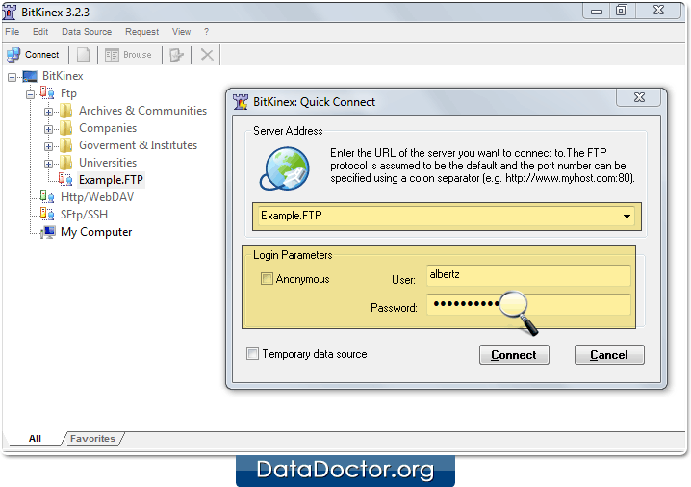Click the Example.FTP server address field

(x=447, y=216)
